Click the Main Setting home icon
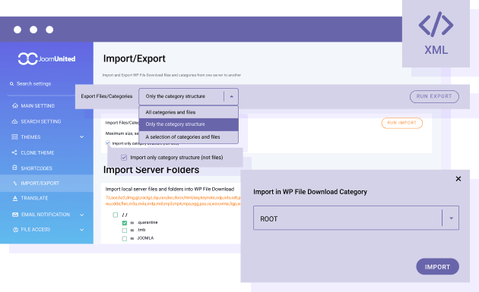 point(14,105)
